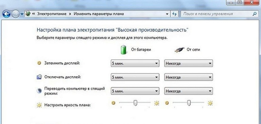261x124 pixels.
Task: Open the recent pages dropdown arrow
Action: (x=22, y=14)
